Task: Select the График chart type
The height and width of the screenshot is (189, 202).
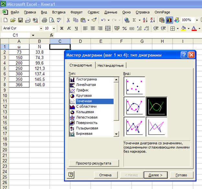Action: coord(92,90)
